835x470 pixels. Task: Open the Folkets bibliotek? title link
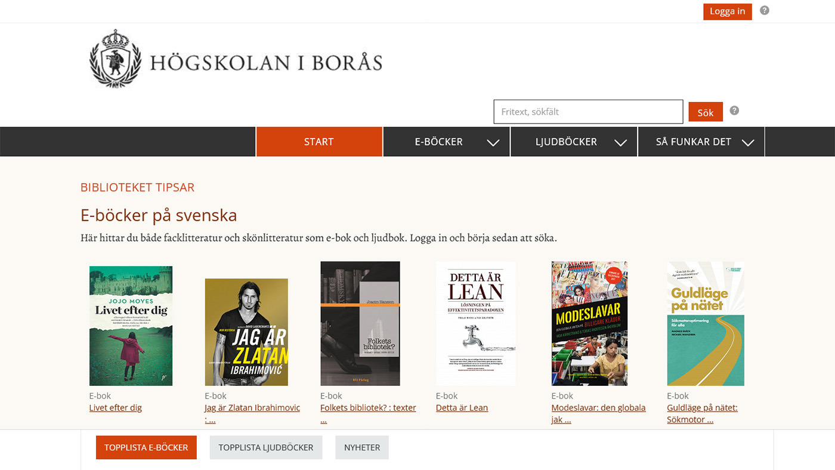point(368,413)
